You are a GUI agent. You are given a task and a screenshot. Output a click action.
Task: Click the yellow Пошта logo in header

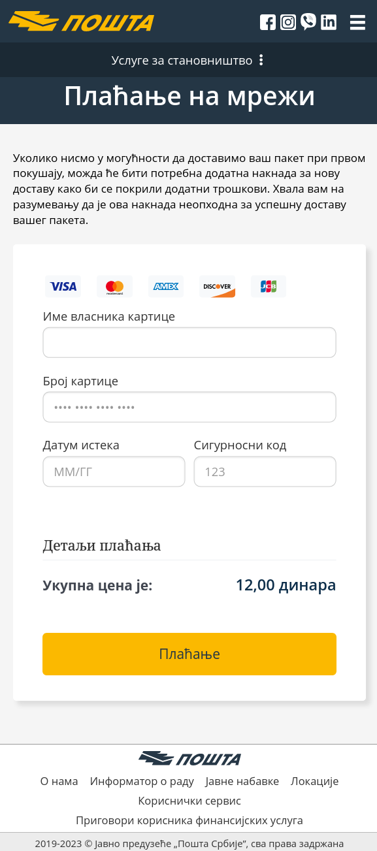click(x=82, y=22)
